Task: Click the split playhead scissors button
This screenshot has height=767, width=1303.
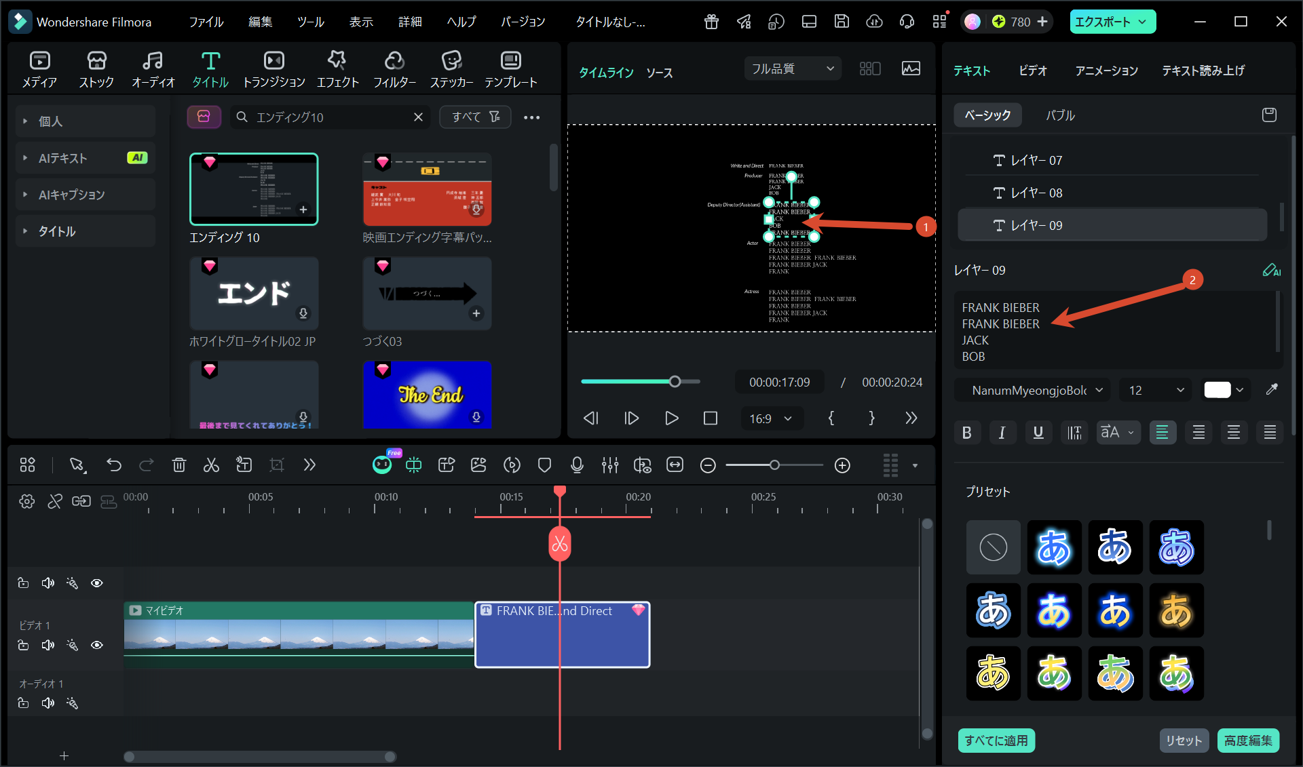Action: pyautogui.click(x=560, y=544)
